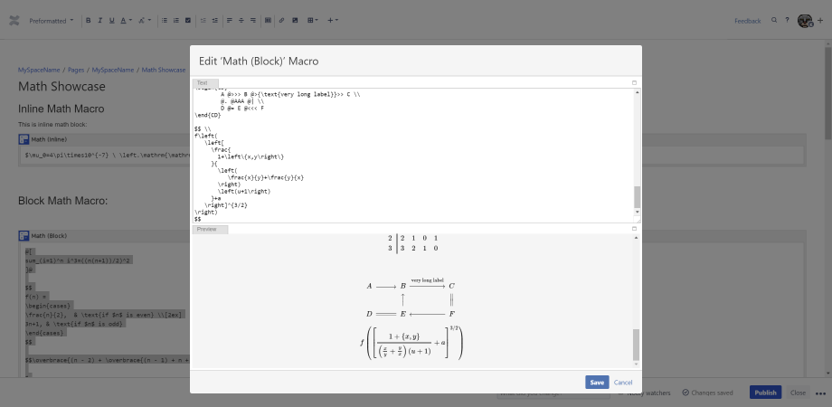Click the Feedback link

(x=748, y=21)
